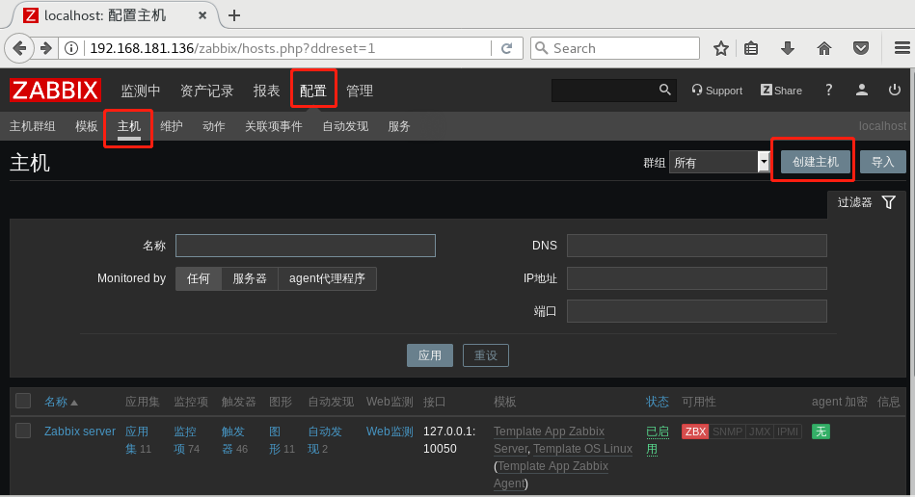915x497 pixels.
Task: Switch to the 自动发现 submenu tab
Action: point(345,126)
